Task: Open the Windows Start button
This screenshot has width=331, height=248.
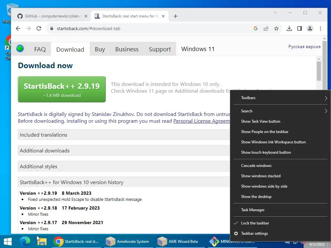Action: point(8,242)
